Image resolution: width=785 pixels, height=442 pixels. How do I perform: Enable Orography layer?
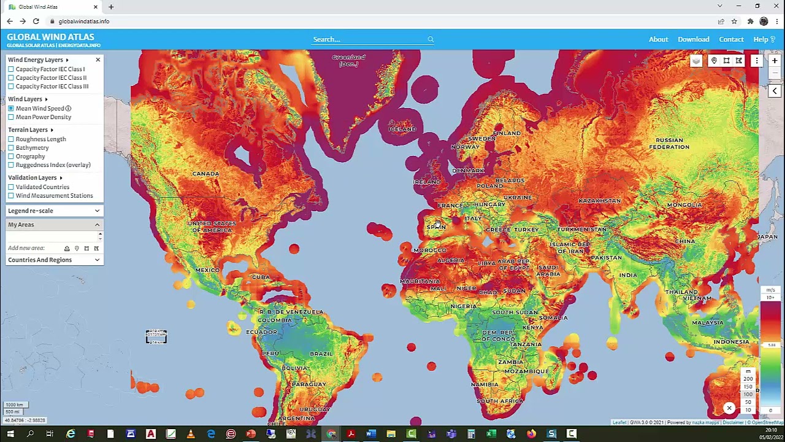[x=11, y=157]
